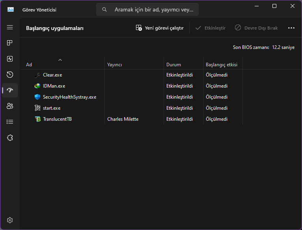Open the App history page icon
This screenshot has width=302, height=230.
[x=10, y=74]
